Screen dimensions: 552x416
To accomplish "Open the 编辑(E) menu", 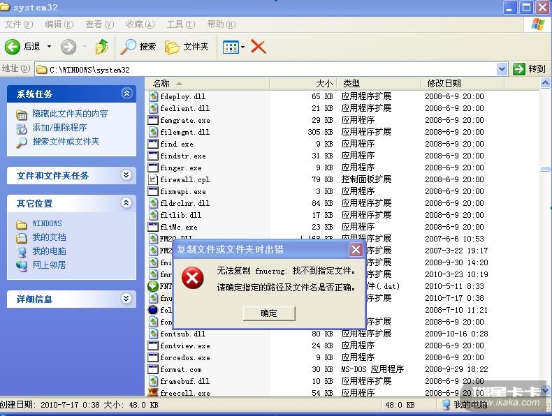I will (59, 24).
